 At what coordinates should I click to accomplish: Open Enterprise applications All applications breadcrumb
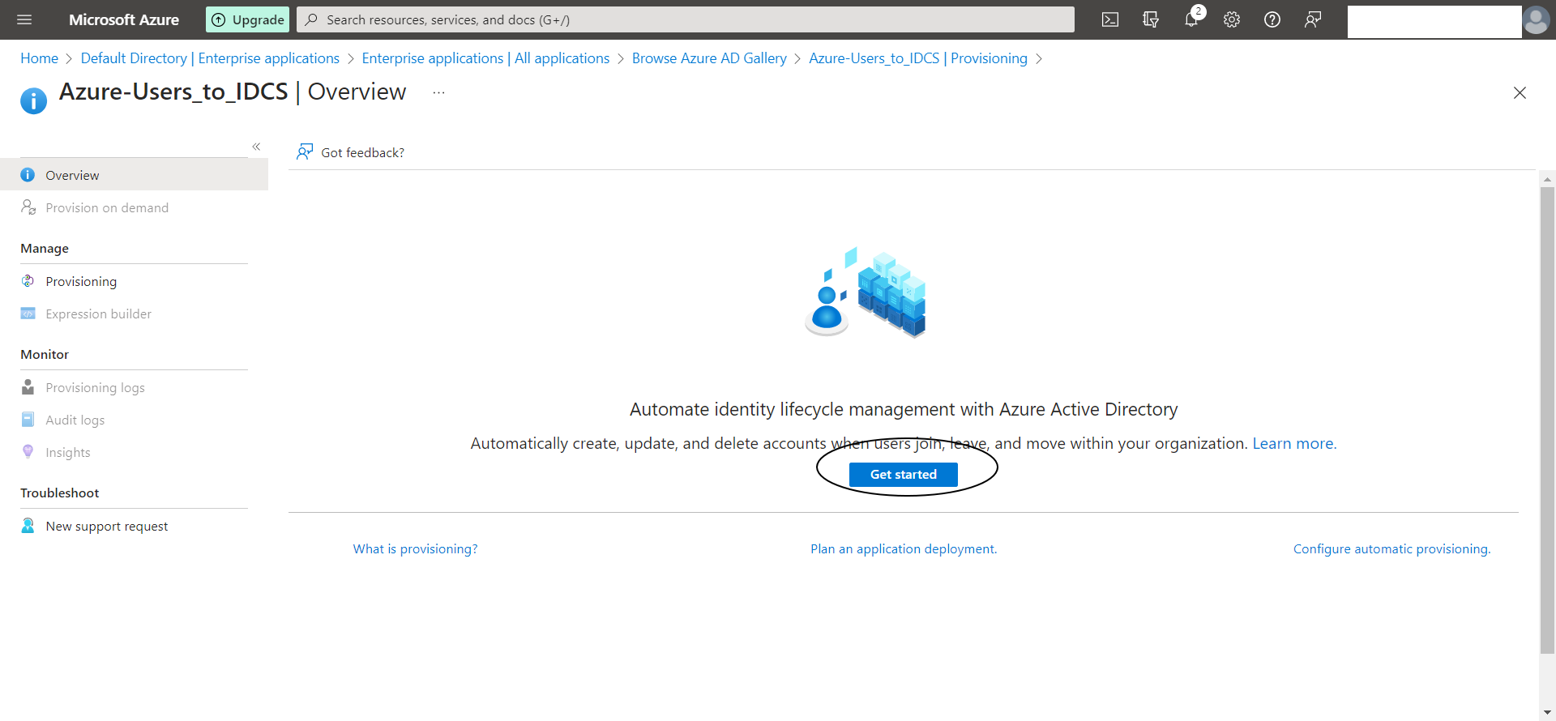(x=485, y=58)
